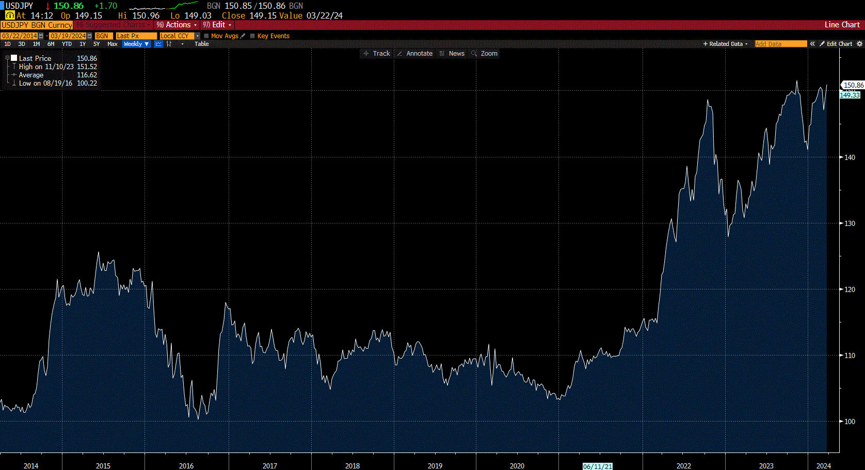Click the line chart type icon
The width and height of the screenshot is (865, 470).
(x=158, y=44)
